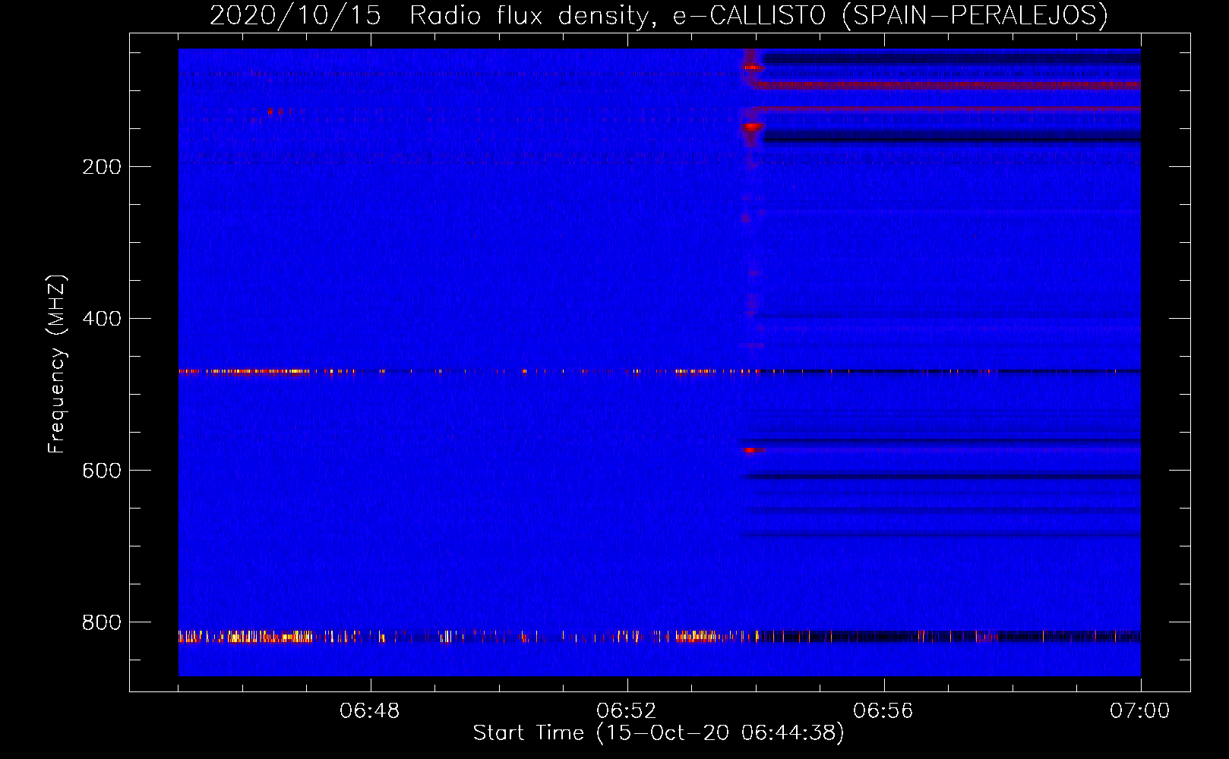Click the 'Frequency (MHZ)' axis label

(57, 364)
